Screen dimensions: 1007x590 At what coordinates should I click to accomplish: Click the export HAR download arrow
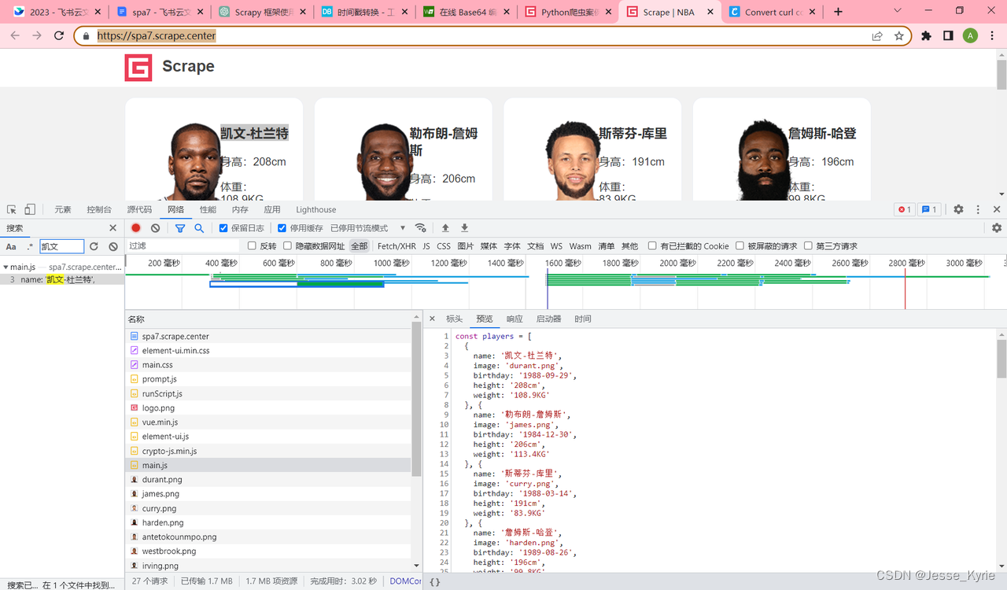click(464, 228)
